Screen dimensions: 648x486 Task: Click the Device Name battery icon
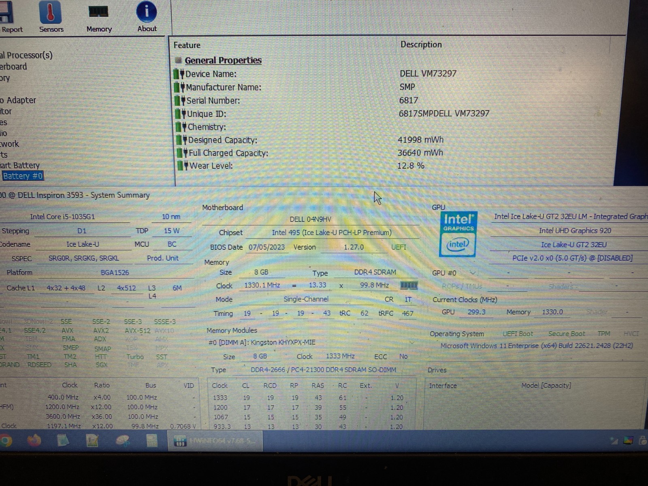pos(179,74)
